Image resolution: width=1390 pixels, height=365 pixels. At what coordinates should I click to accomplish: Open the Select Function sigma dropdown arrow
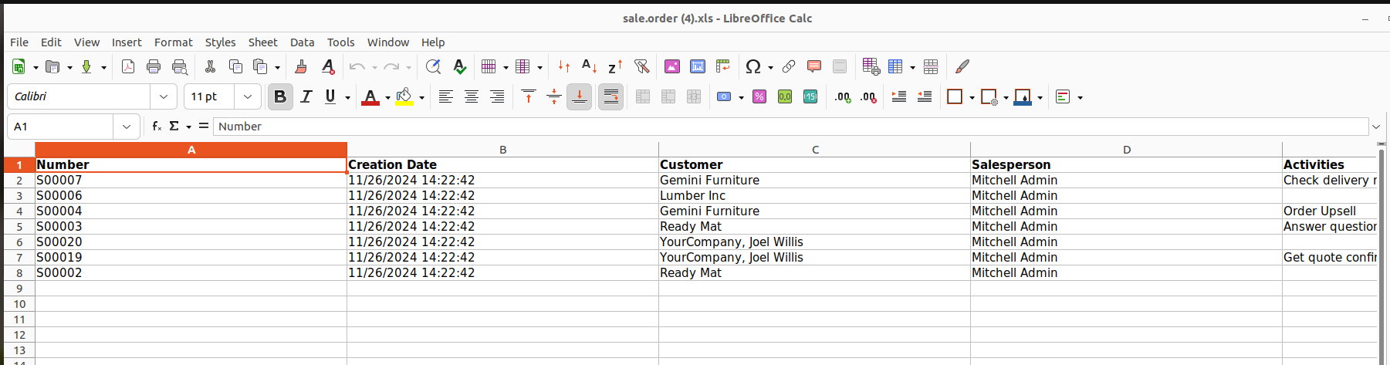pyautogui.click(x=188, y=127)
